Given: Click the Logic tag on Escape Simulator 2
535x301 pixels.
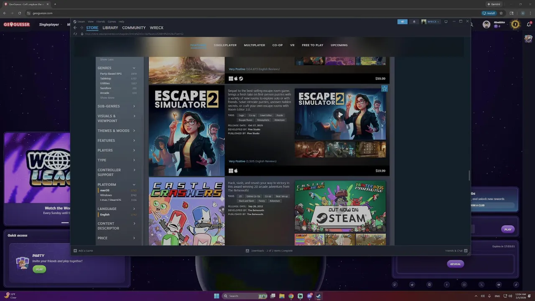Looking at the screenshot, I should tap(242, 115).
